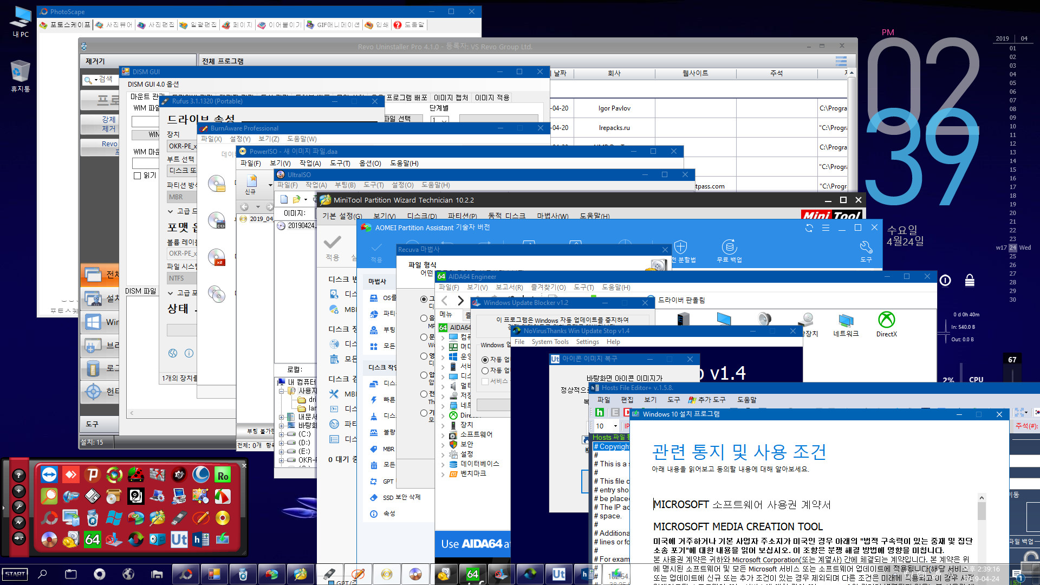This screenshot has height=585, width=1040.
Task: Expand the 소프트웨어 node in AIDA64 tree
Action: pos(443,435)
